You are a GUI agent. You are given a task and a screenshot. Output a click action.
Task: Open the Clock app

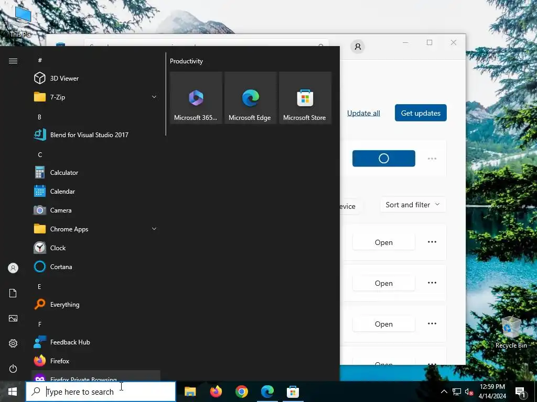[x=96, y=248]
